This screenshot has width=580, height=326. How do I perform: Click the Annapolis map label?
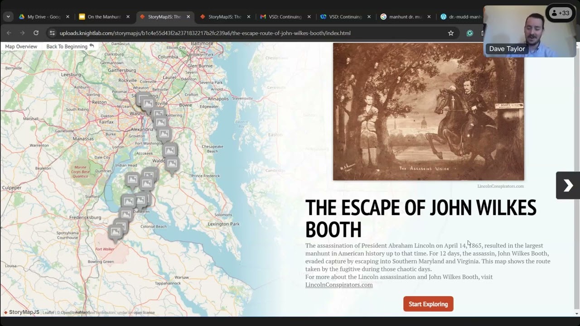218,98
